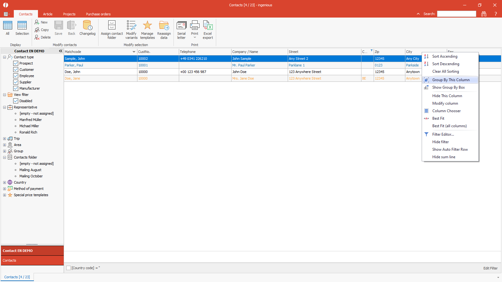Click into the Search input field

(457, 14)
